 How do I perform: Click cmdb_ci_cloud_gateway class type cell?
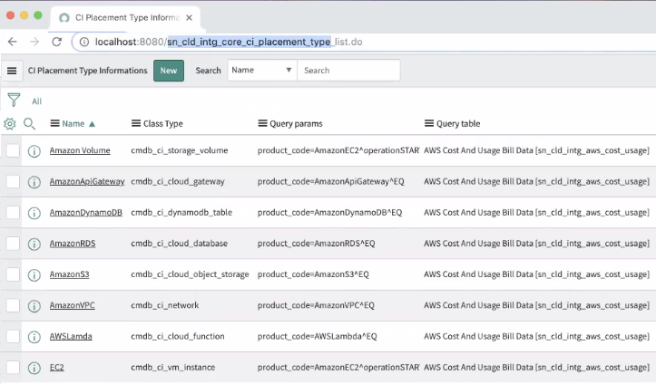pos(178,181)
